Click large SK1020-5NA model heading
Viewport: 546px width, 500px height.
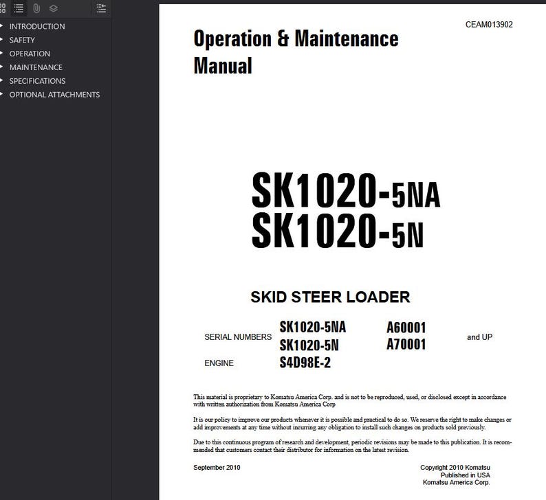click(x=346, y=190)
